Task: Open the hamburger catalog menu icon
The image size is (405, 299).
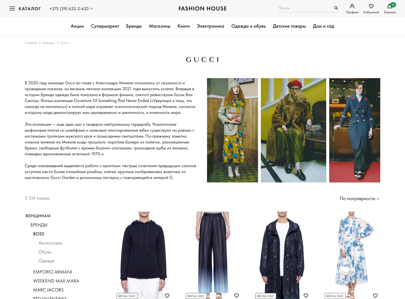Action: coord(12,8)
